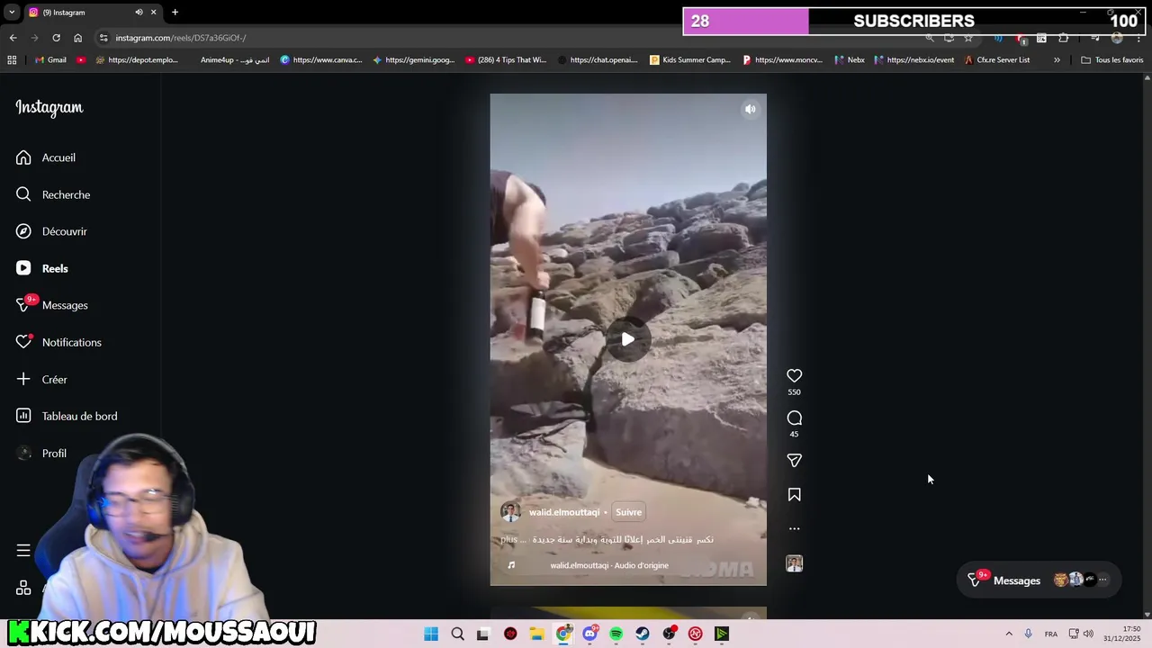Open the Notifications heart item
The width and height of the screenshot is (1152, 648).
(x=58, y=342)
